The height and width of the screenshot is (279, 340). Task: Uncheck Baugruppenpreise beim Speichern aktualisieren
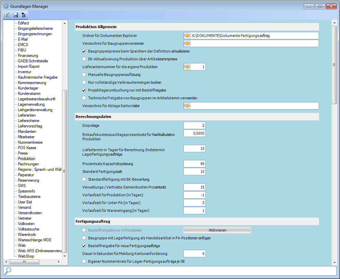[84, 51]
